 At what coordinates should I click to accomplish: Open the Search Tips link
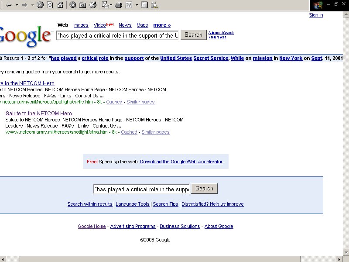166,204
